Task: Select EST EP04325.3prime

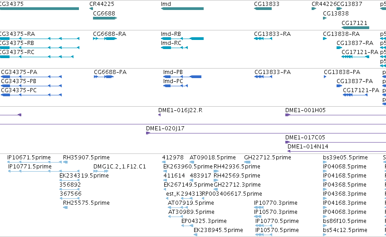Action: pos(204,221)
